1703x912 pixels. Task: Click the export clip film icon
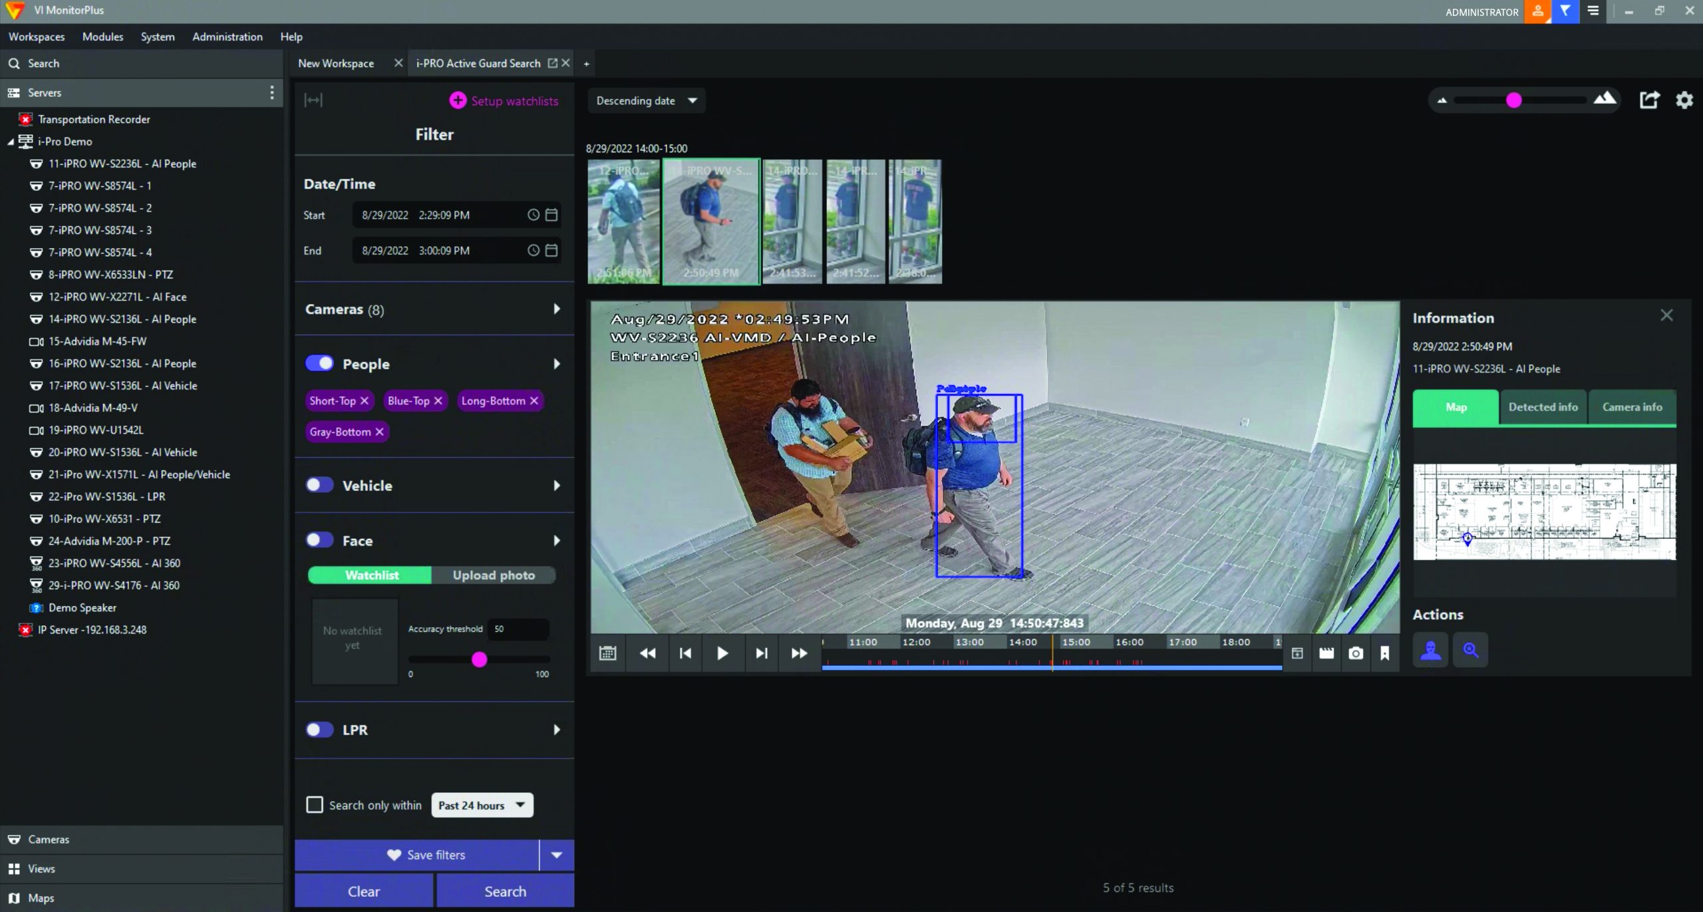(1326, 653)
